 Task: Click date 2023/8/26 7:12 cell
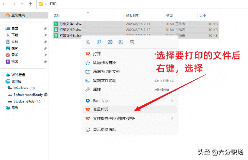[138, 30]
